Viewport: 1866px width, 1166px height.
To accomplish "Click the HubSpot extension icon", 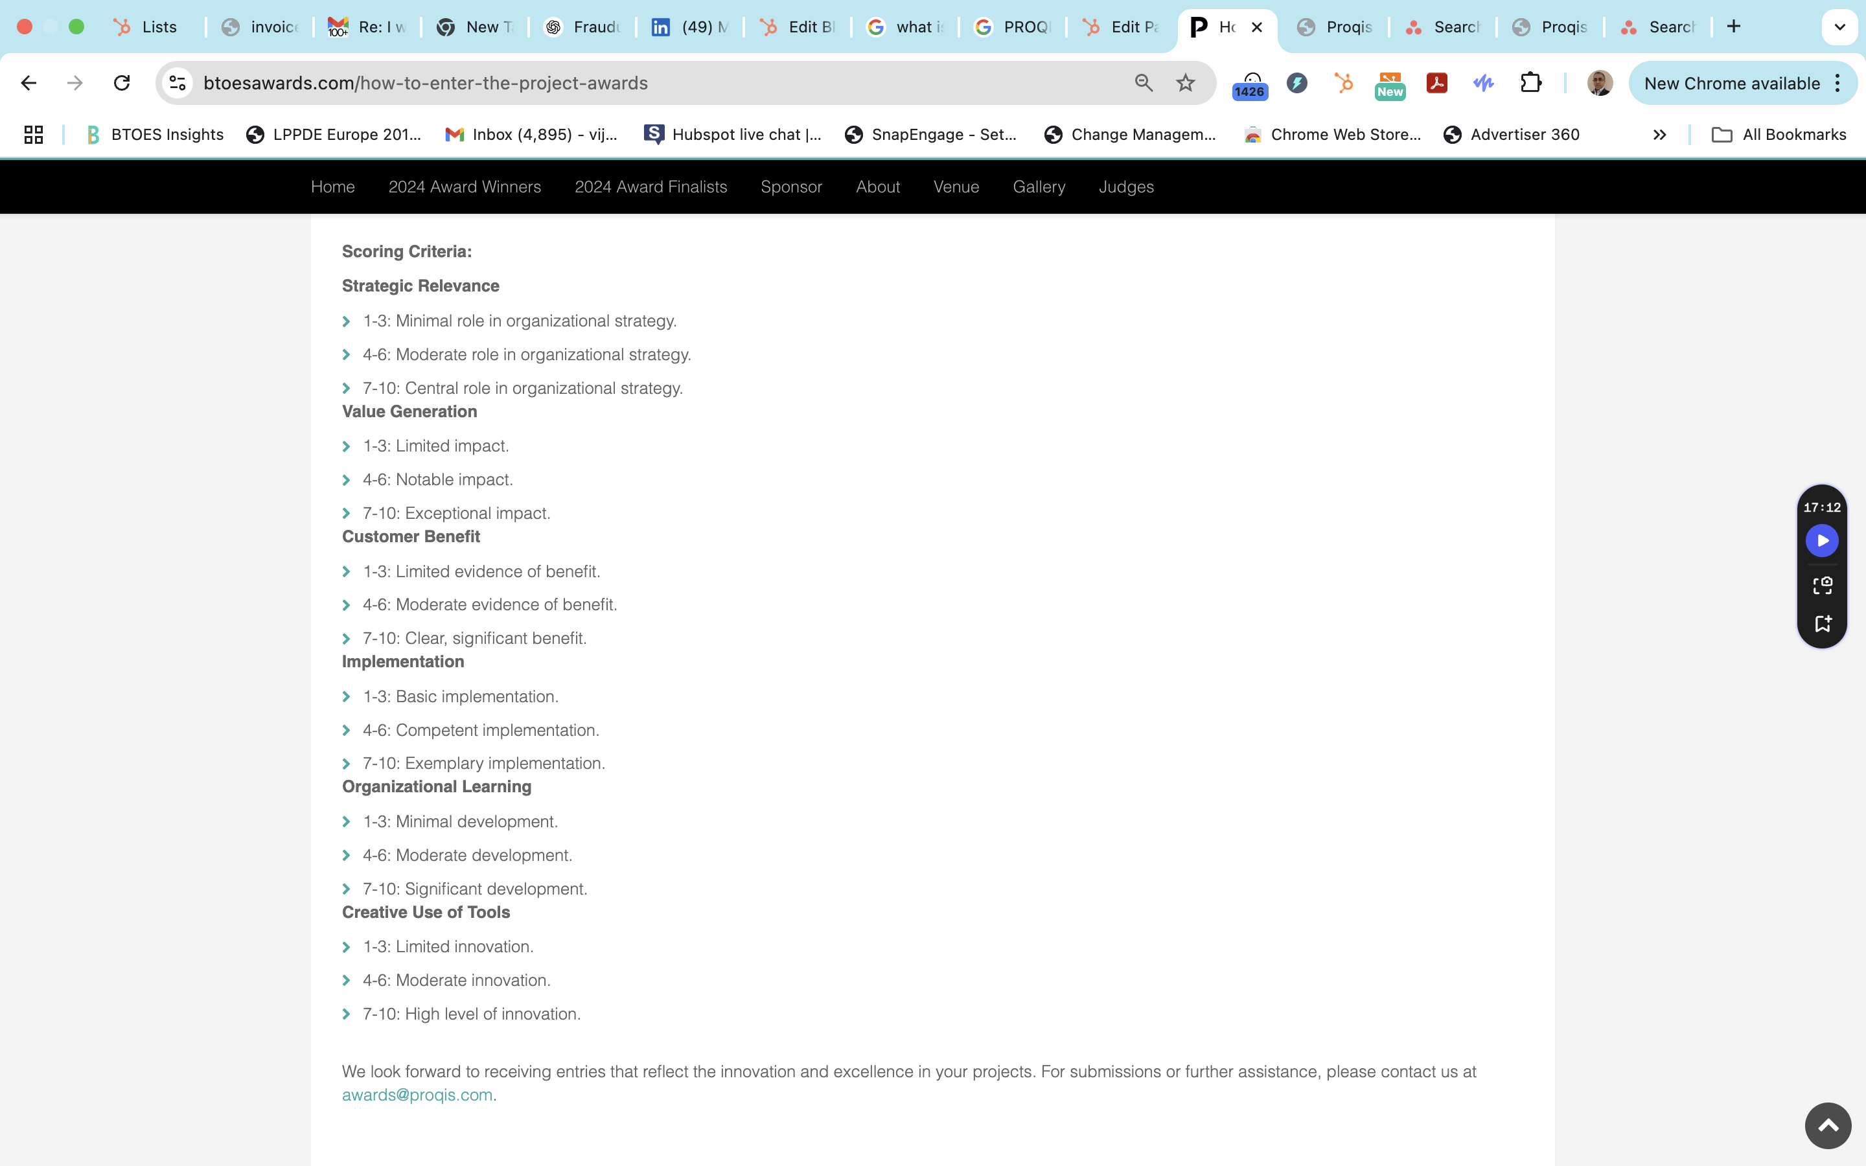I will tap(1344, 84).
